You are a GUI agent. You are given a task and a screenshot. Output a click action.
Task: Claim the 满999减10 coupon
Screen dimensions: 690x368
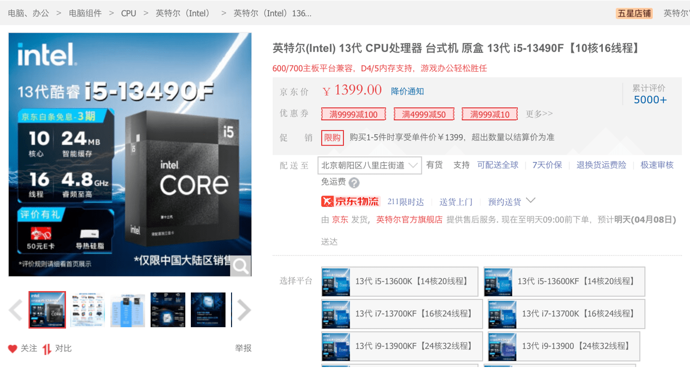pyautogui.click(x=489, y=114)
